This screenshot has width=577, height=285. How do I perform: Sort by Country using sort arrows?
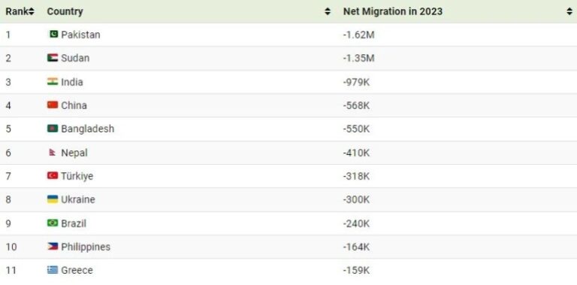click(327, 11)
